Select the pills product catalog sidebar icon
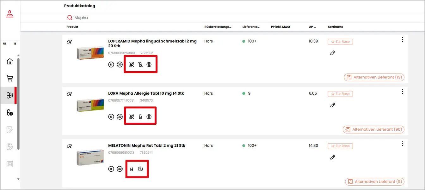Image resolution: width=425 pixels, height=190 pixels. [x=10, y=95]
